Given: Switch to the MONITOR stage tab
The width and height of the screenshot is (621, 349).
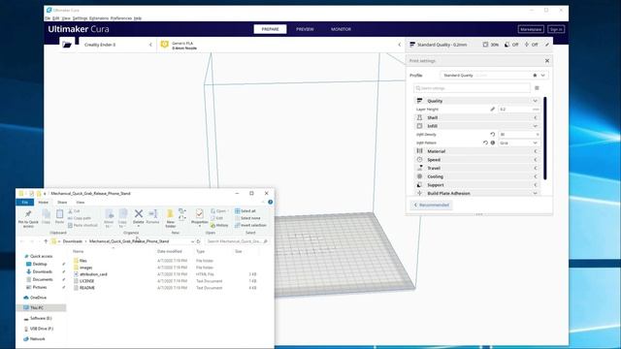Looking at the screenshot, I should pos(341,29).
